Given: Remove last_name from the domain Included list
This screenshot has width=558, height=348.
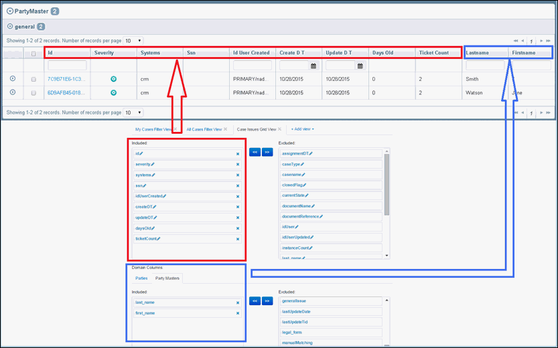Looking at the screenshot, I should 237,302.
